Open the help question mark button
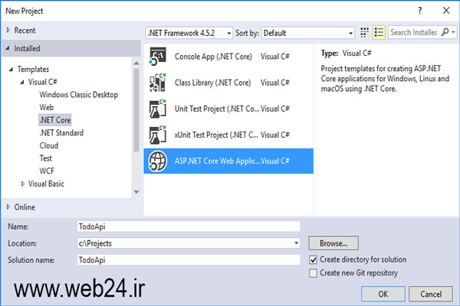 coord(420,11)
